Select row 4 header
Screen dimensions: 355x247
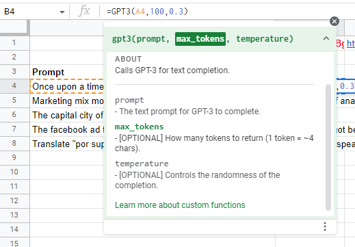[x=14, y=86]
